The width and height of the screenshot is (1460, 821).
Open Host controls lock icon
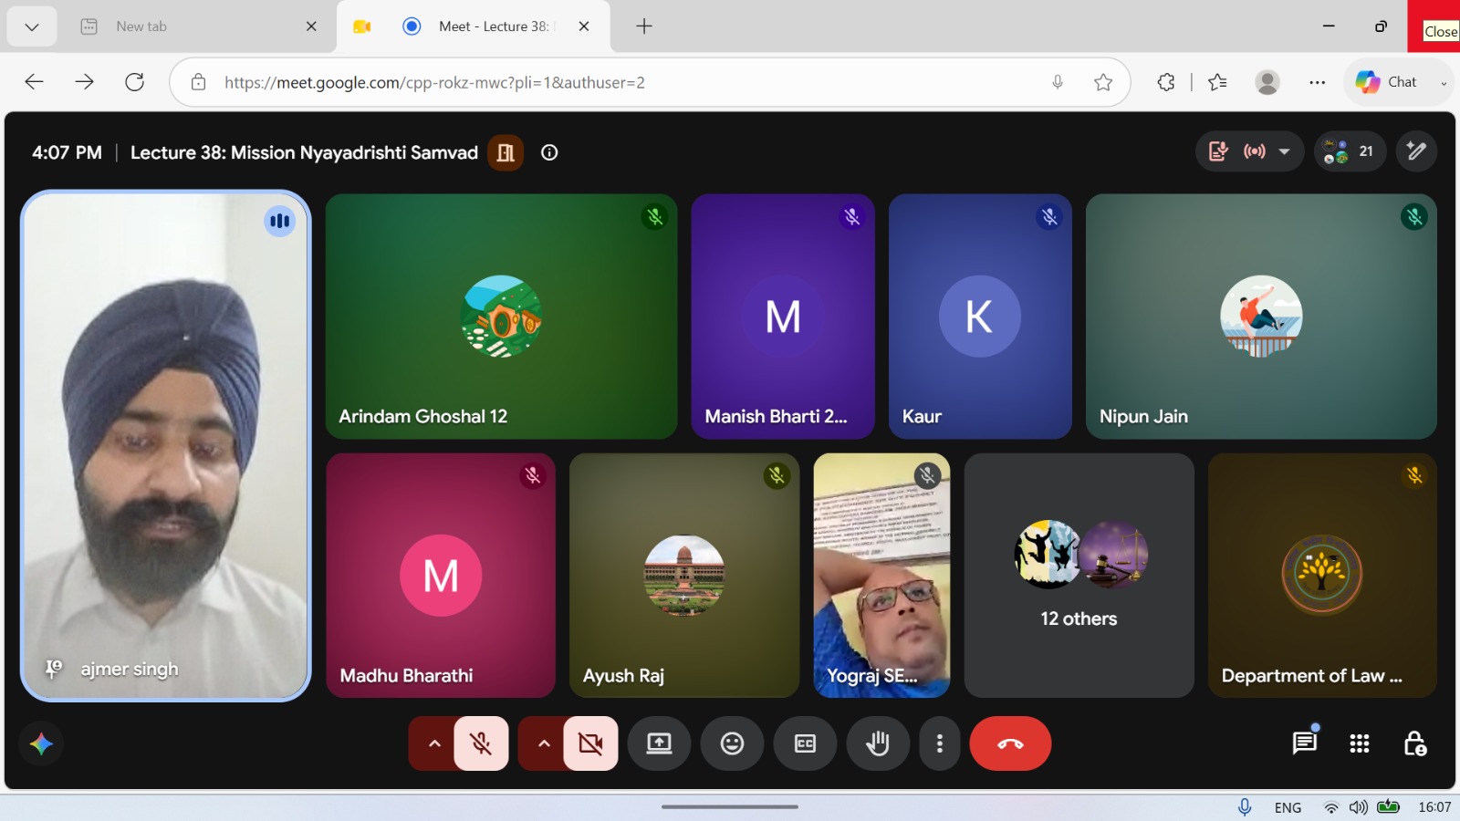click(x=1414, y=743)
